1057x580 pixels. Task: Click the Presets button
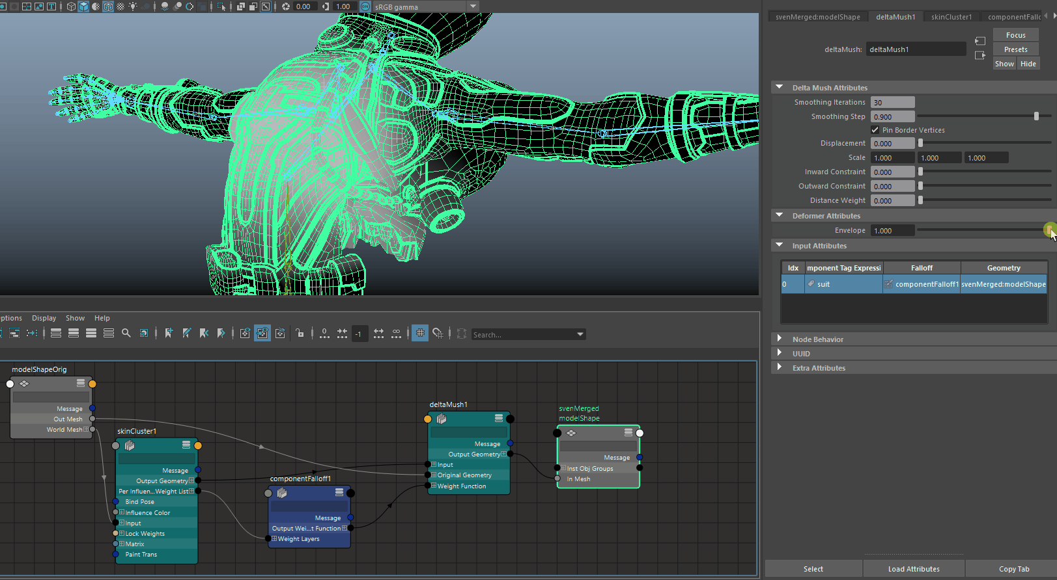click(x=1015, y=49)
